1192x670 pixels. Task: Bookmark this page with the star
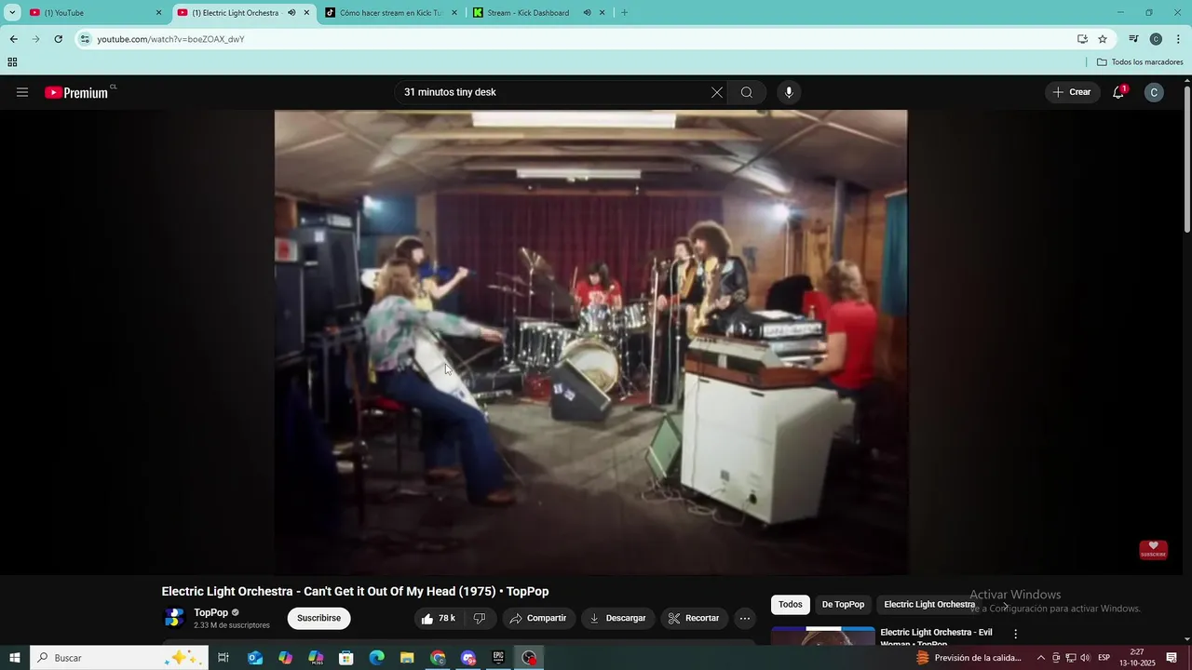pyautogui.click(x=1103, y=39)
